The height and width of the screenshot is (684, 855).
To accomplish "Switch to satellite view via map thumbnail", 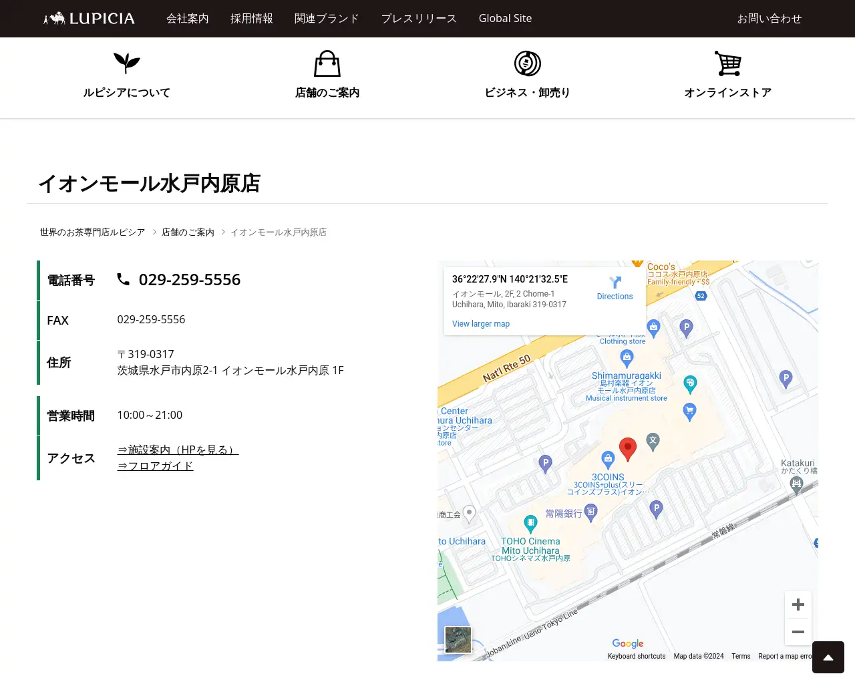I will click(458, 639).
